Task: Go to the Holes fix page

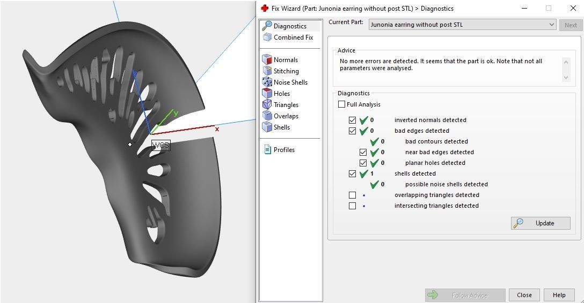Action: coord(282,94)
